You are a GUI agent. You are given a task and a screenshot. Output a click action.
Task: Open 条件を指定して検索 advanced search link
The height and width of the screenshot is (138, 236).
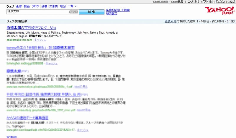click(x=118, y=10)
